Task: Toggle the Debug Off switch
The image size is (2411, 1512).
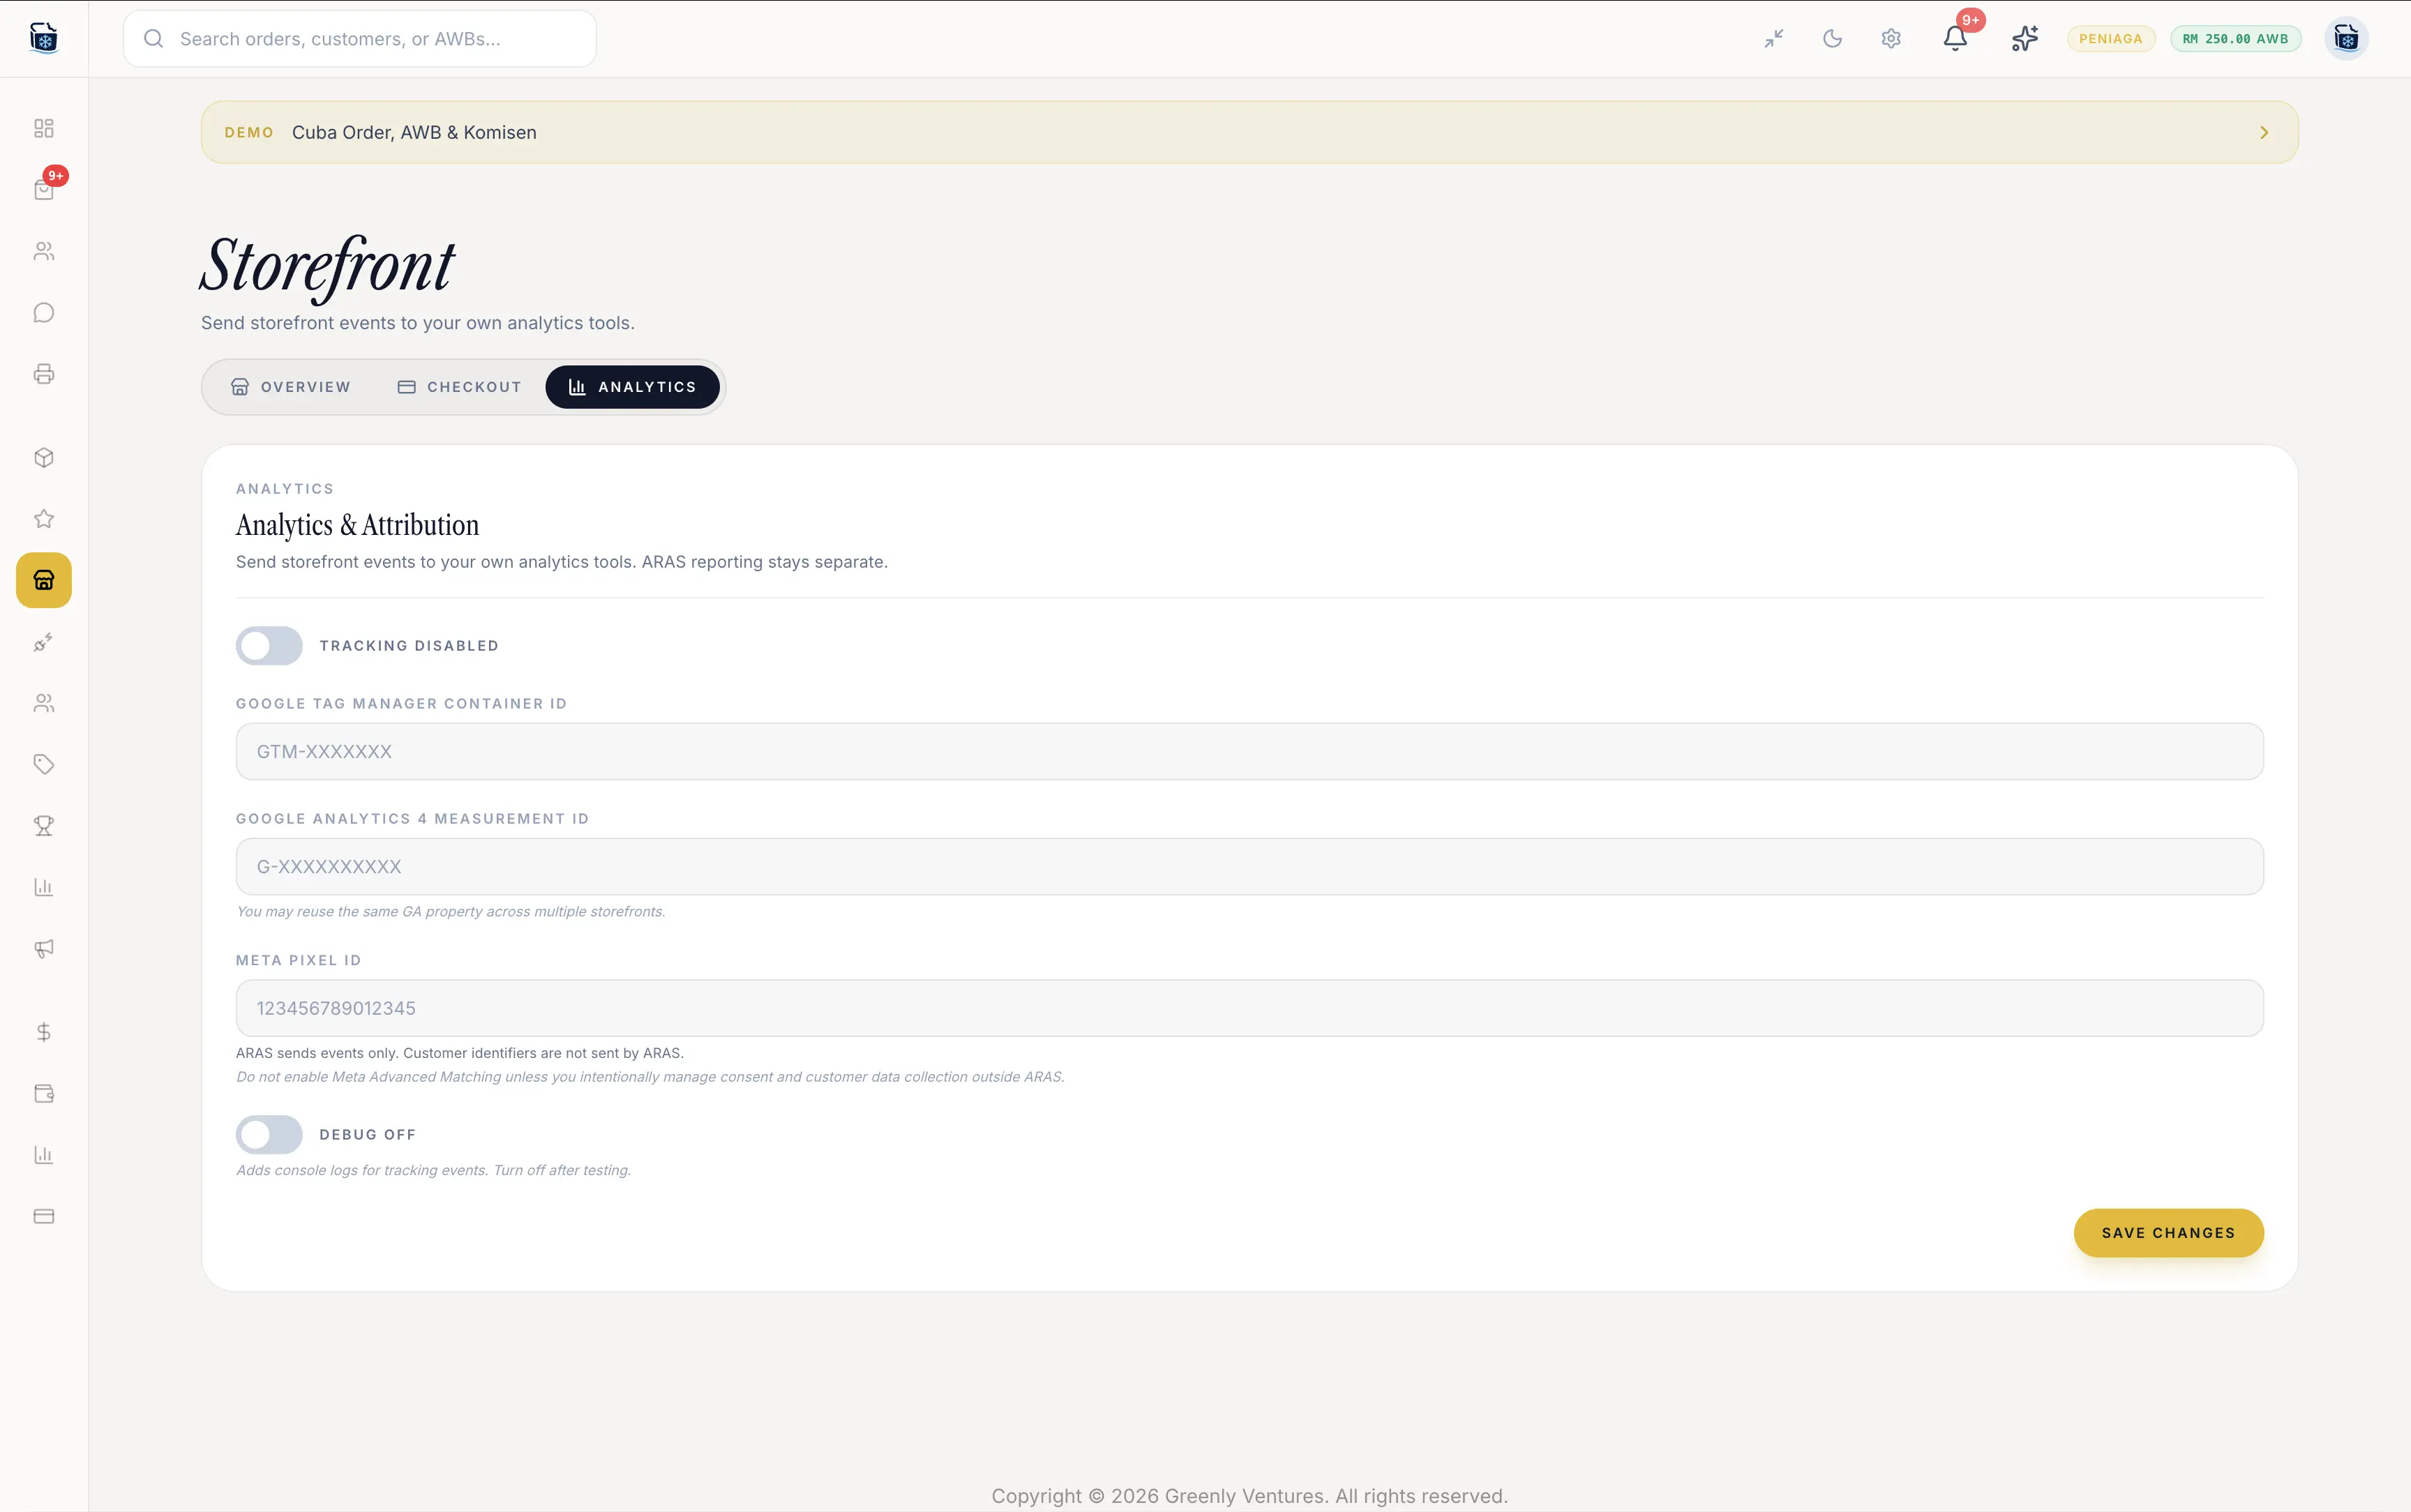Action: point(269,1134)
